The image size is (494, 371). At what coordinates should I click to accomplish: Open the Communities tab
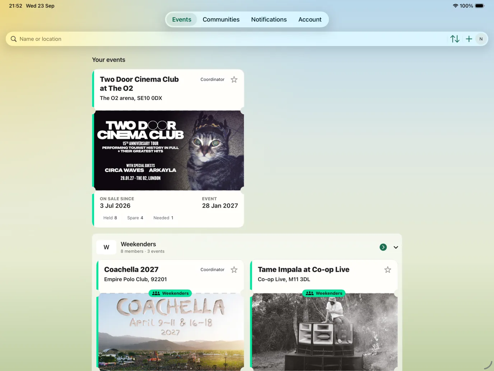click(221, 19)
